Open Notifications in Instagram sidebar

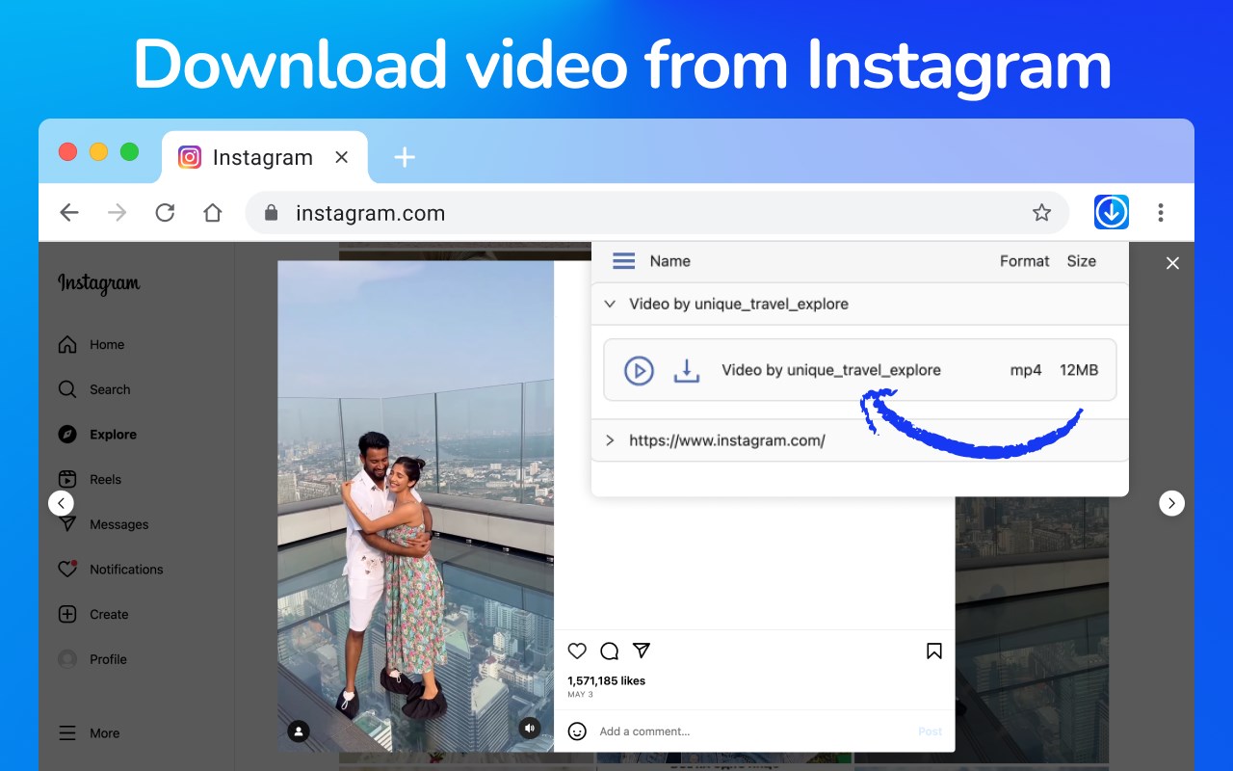point(126,570)
